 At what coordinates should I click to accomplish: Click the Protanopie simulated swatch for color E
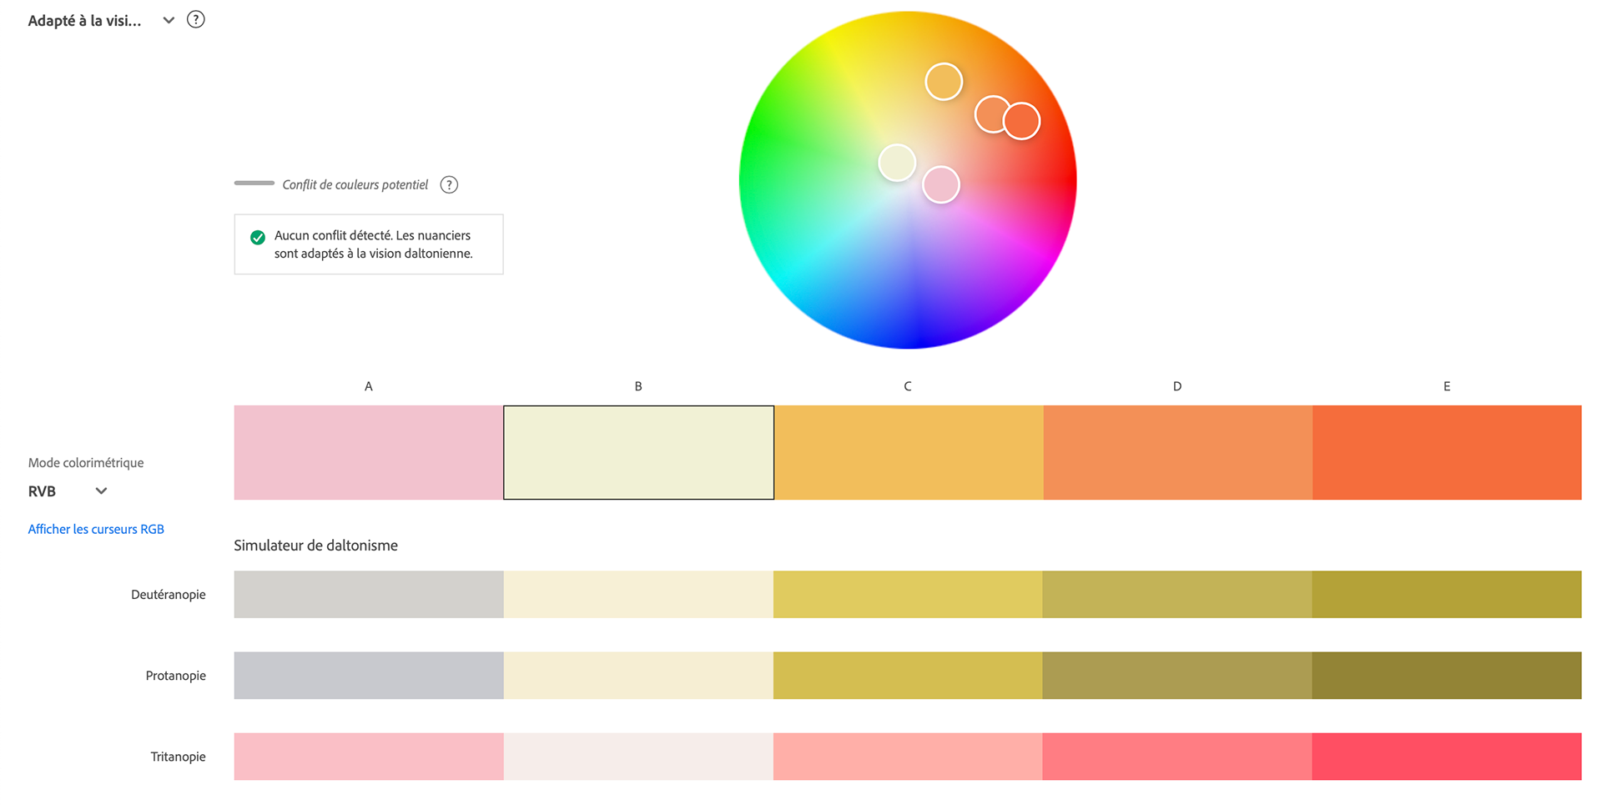(x=1447, y=675)
